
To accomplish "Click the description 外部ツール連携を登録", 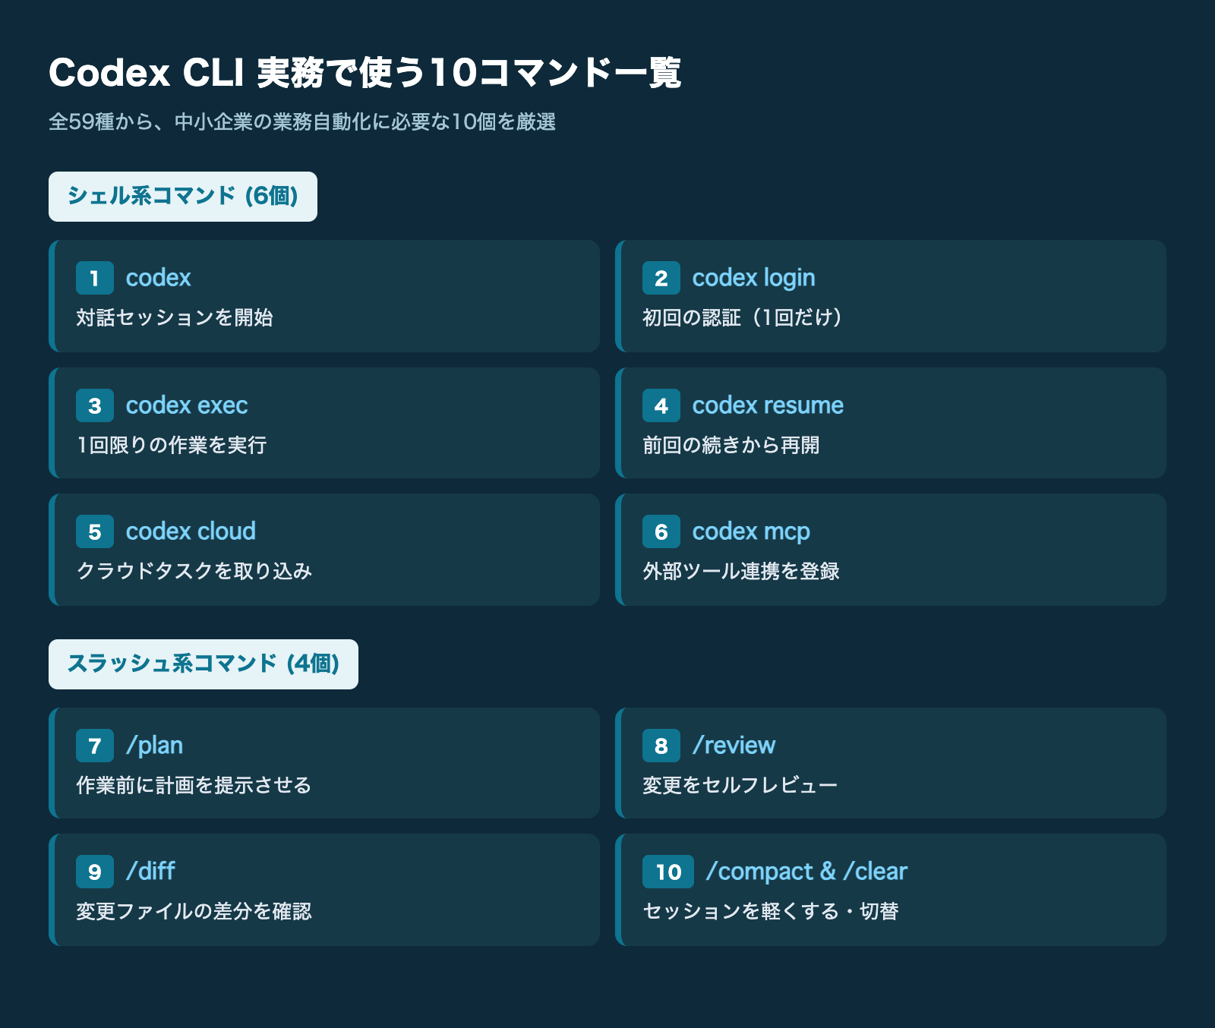I will point(741,571).
